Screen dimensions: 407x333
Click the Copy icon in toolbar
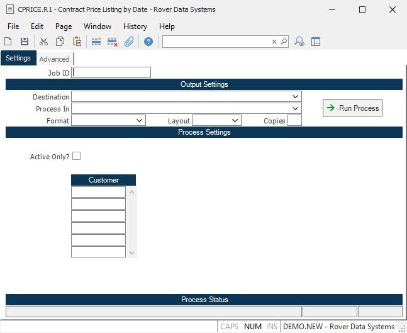point(60,42)
